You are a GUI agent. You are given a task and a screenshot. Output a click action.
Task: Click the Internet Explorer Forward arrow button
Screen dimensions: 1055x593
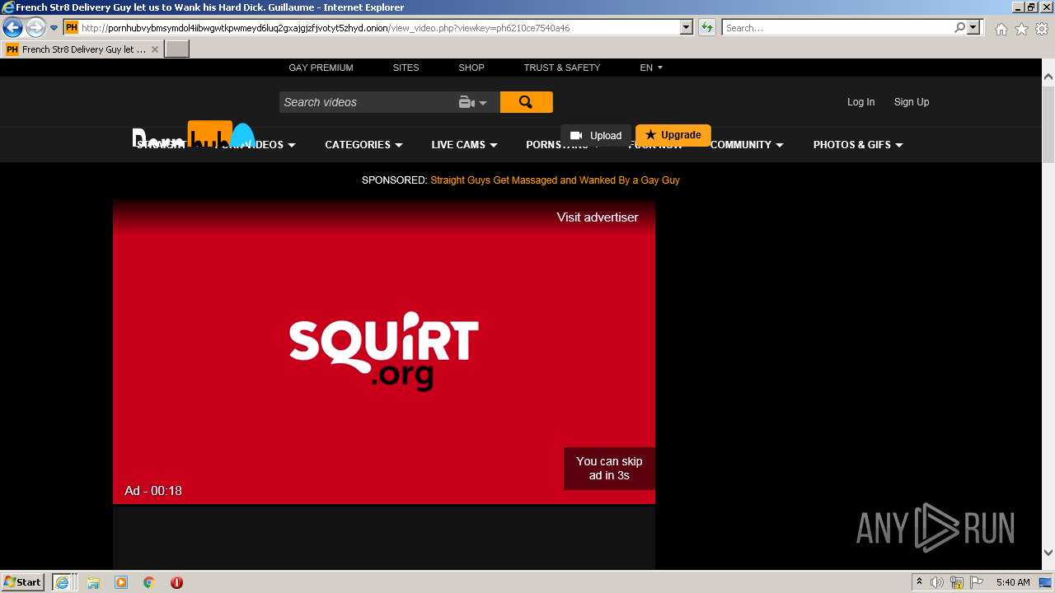[x=35, y=28]
